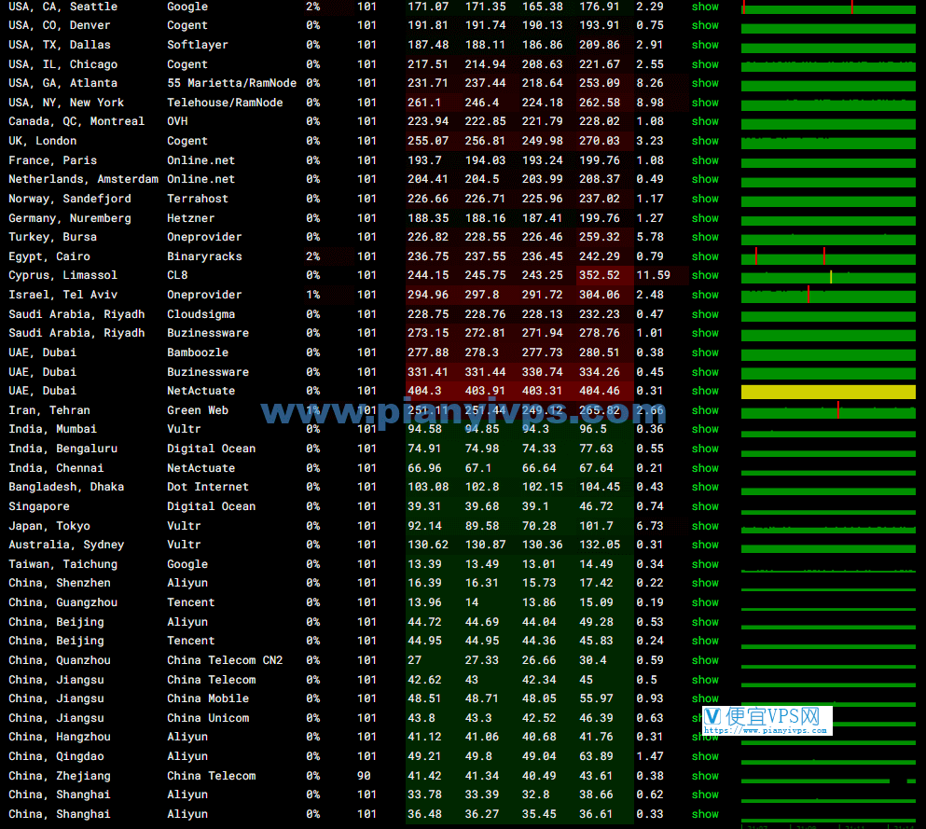Select the 13.39 latency value for Taichung

tap(424, 564)
